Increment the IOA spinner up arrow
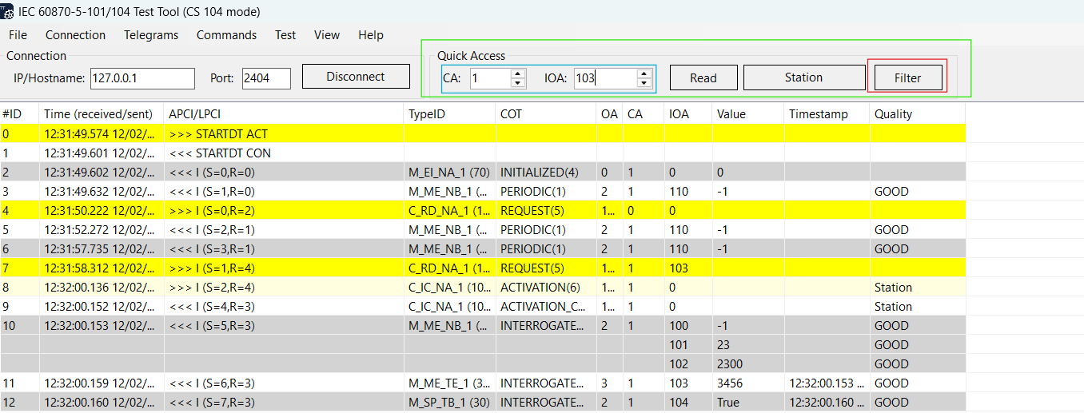The width and height of the screenshot is (1084, 413). point(644,73)
